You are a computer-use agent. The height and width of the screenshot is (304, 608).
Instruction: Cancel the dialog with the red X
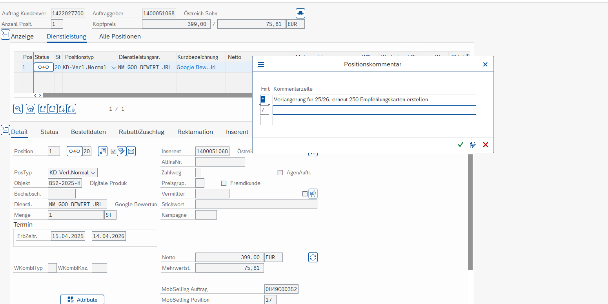tap(486, 145)
